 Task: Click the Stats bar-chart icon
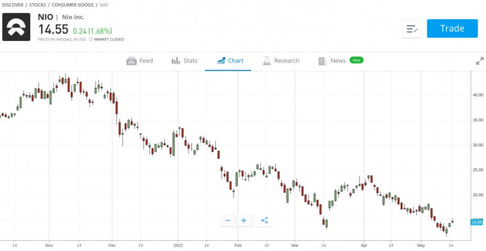175,60
